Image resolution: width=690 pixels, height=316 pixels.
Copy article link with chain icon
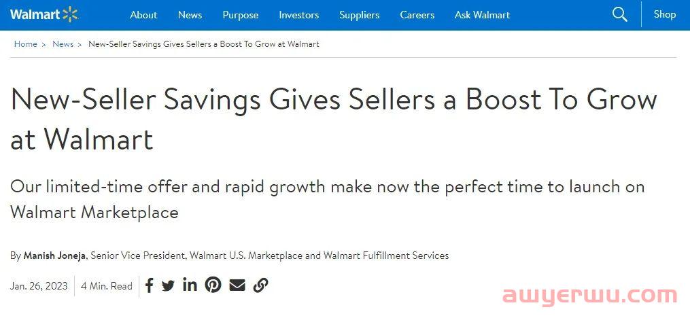[x=260, y=285]
